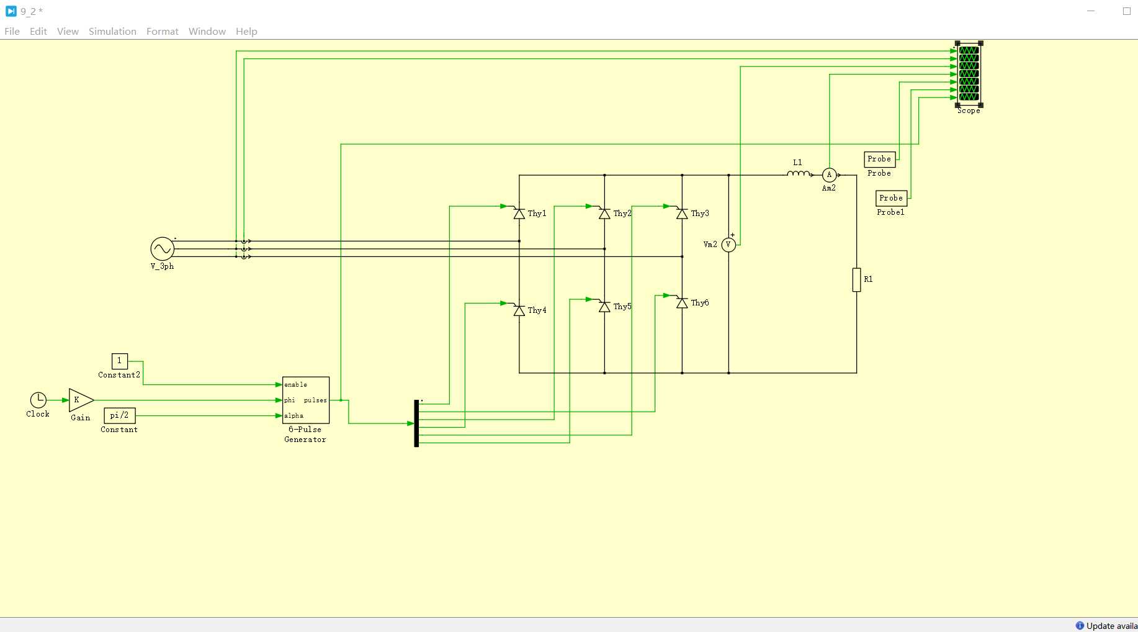1138x632 pixels.
Task: Select the Am2 ammeter
Action: pos(829,175)
